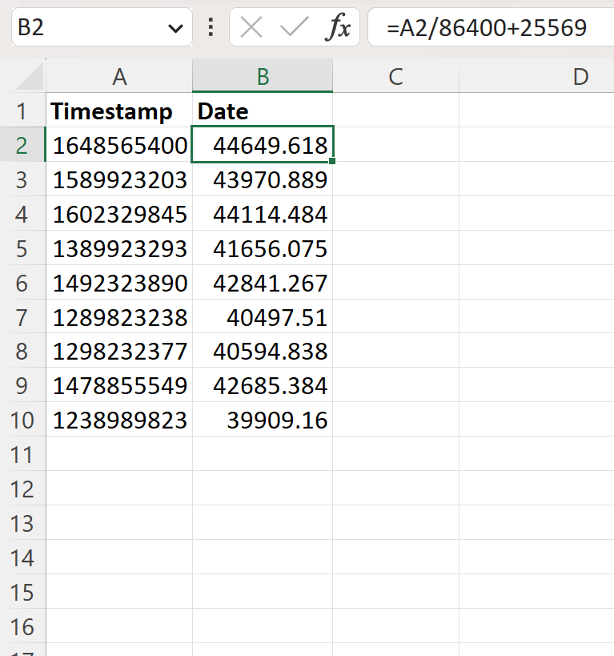Select column A header
This screenshot has height=656, width=614.
coord(119,77)
